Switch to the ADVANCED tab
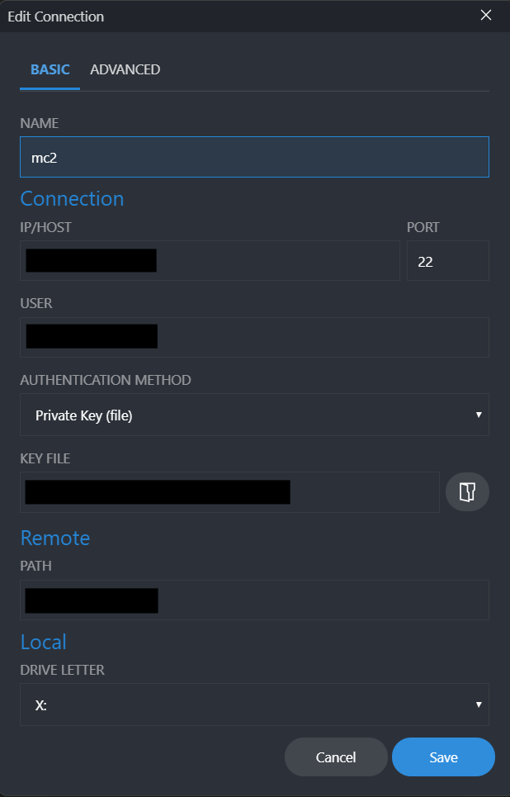Screen dimensions: 510x797 pos(125,69)
